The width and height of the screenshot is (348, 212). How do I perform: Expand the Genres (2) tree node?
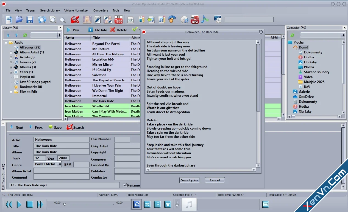11,62
